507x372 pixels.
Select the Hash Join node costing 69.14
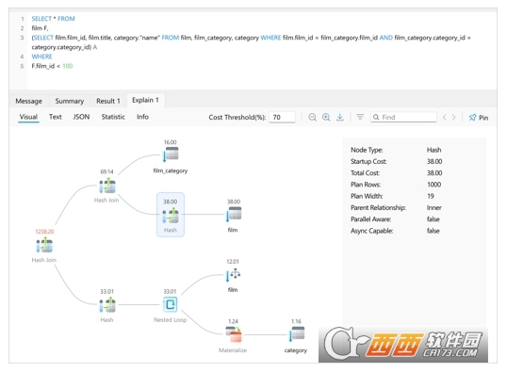pos(107,186)
